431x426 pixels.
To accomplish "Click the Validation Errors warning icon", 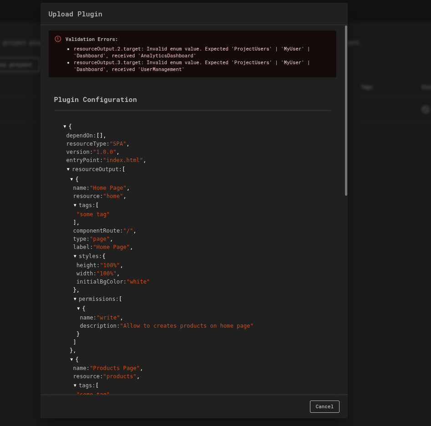I will (57, 39).
